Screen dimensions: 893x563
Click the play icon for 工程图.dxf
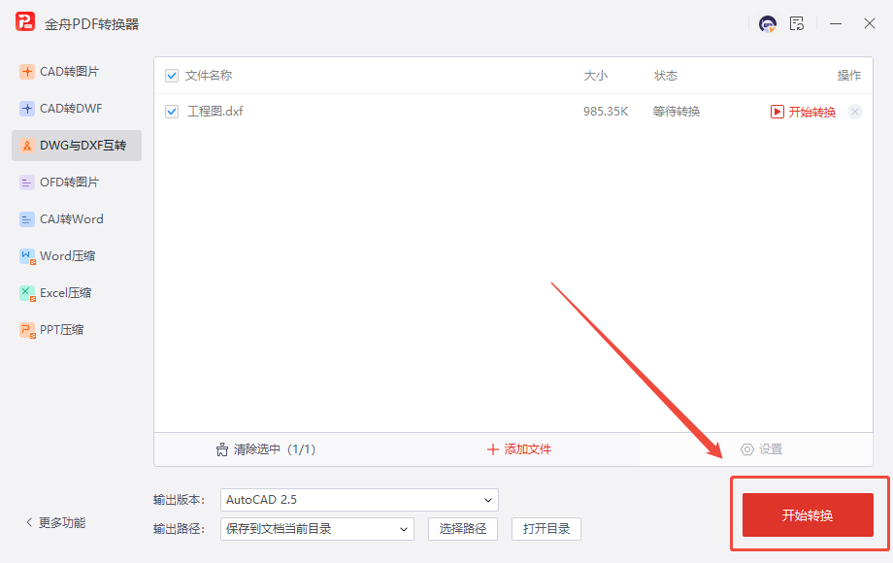(x=777, y=112)
